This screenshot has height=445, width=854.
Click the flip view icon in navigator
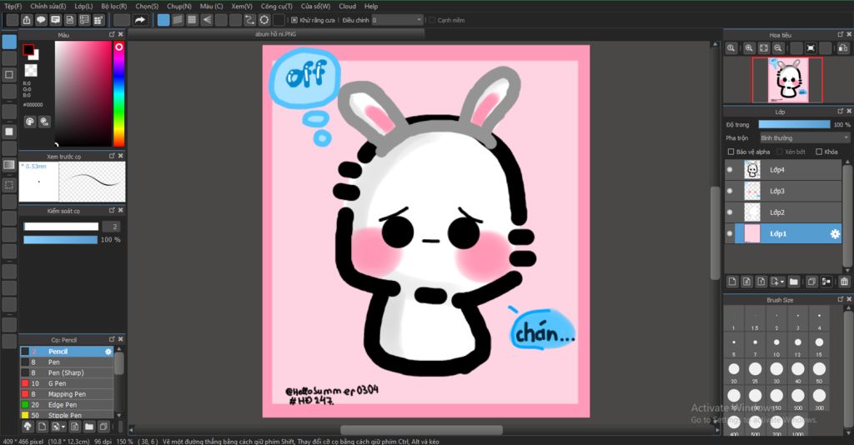843,48
